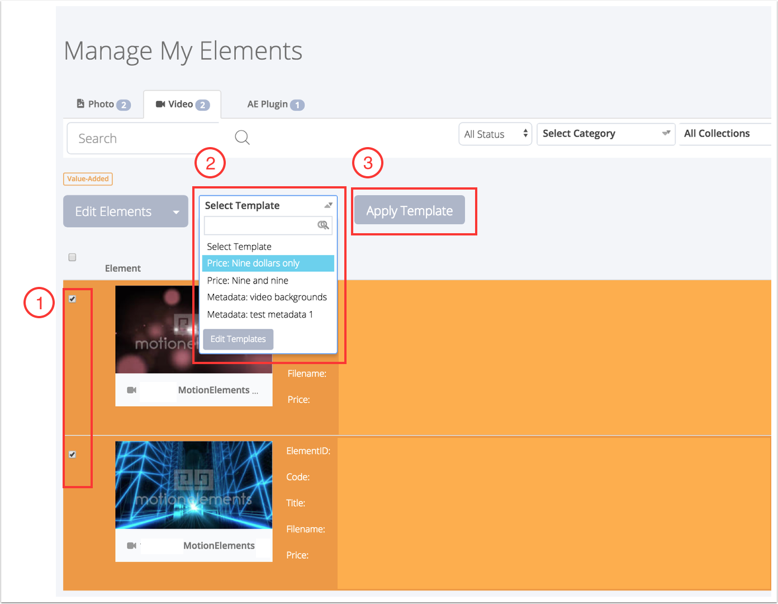The width and height of the screenshot is (778, 604).
Task: Click the 'Price:' label of second element
Action: coord(297,555)
